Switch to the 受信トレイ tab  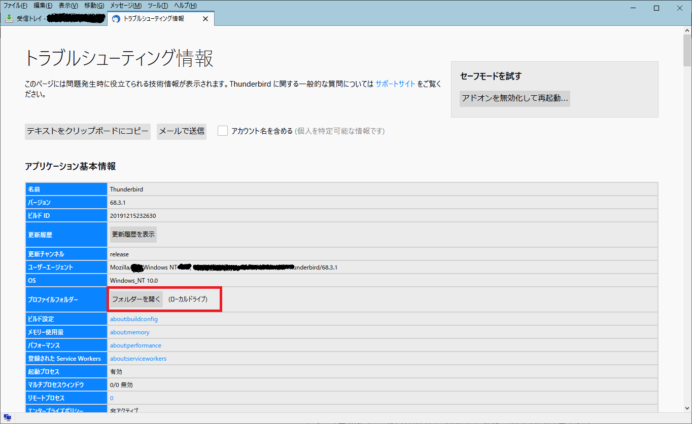[x=55, y=19]
